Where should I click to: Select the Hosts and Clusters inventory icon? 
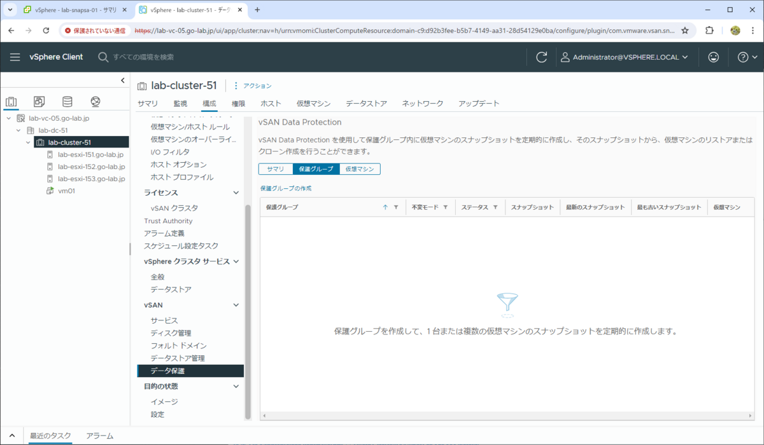(11, 102)
